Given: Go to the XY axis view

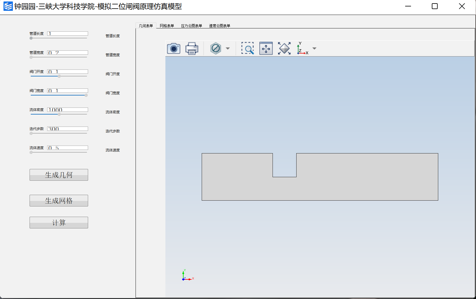Looking at the screenshot, I should click(x=303, y=48).
